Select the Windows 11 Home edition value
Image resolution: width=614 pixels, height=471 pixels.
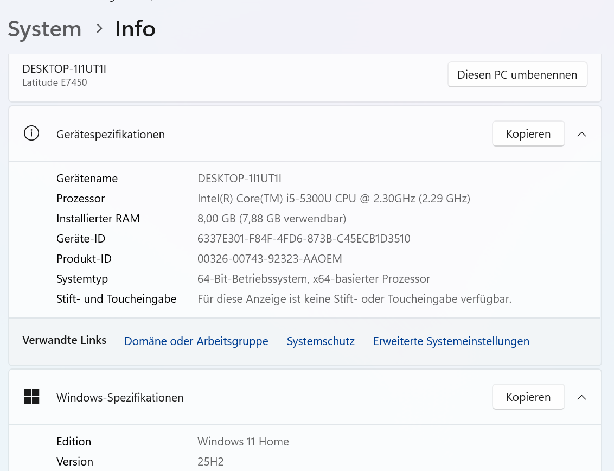(243, 442)
